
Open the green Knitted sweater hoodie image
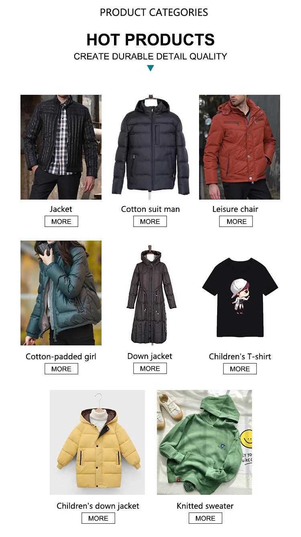[x=204, y=442]
